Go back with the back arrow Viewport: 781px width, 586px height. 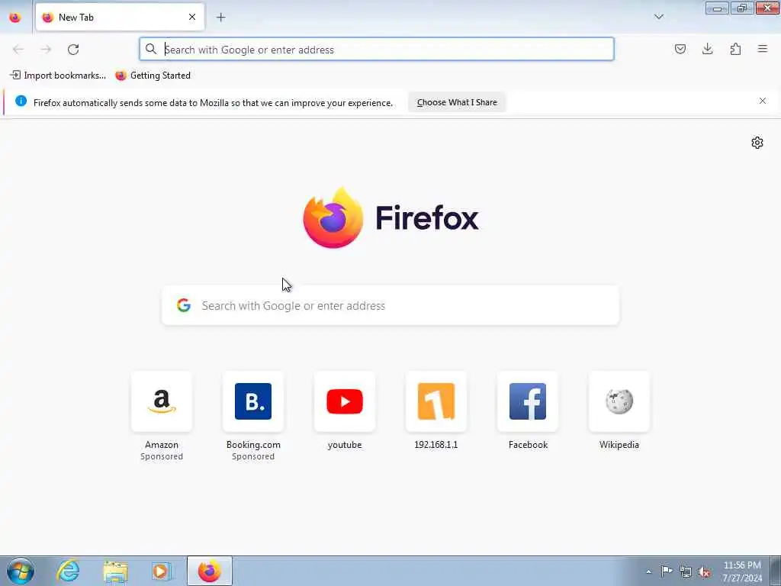click(18, 50)
